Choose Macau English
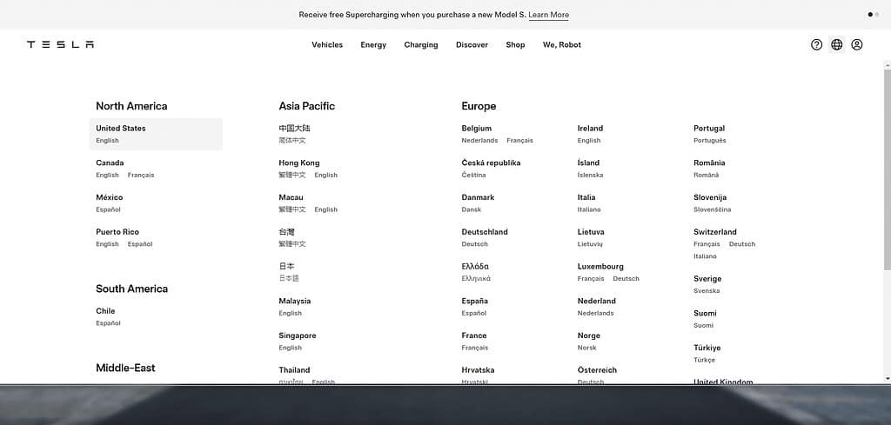The height and width of the screenshot is (425, 891). pyautogui.click(x=326, y=210)
